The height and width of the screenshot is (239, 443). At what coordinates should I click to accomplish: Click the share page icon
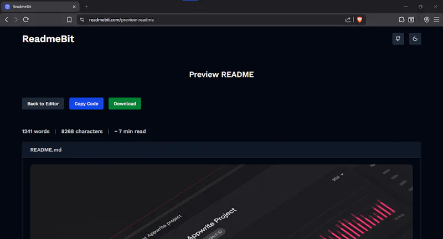(x=348, y=20)
